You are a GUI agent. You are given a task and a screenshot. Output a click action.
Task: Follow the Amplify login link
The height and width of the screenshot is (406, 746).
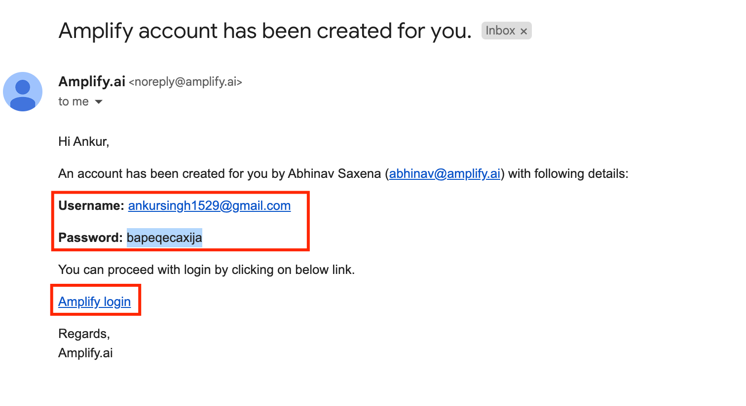[94, 302]
